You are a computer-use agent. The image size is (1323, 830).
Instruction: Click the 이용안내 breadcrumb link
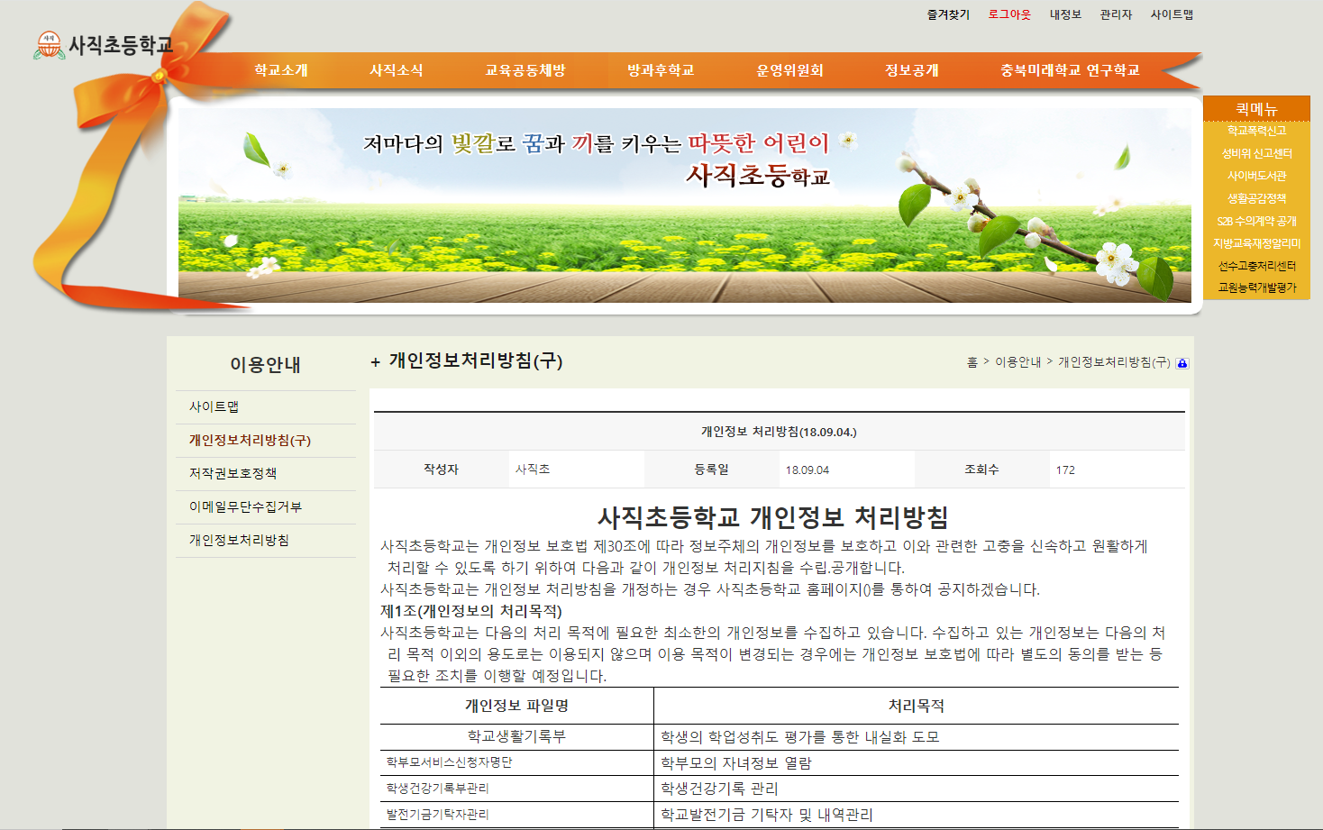coord(1017,362)
